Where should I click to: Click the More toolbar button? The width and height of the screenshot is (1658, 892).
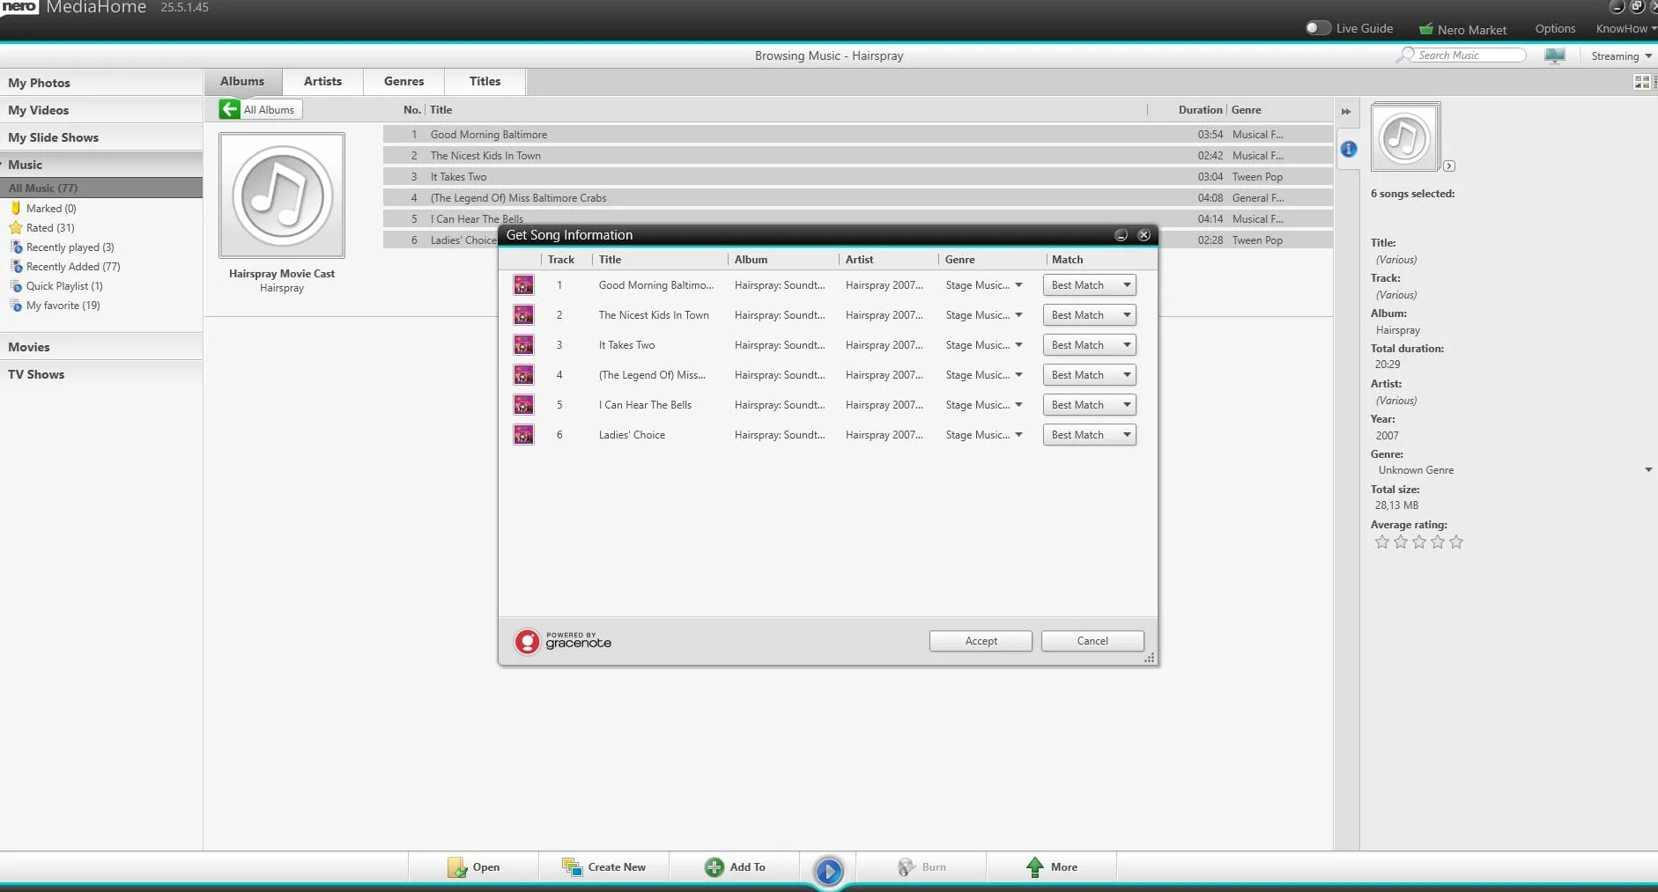1051,867
